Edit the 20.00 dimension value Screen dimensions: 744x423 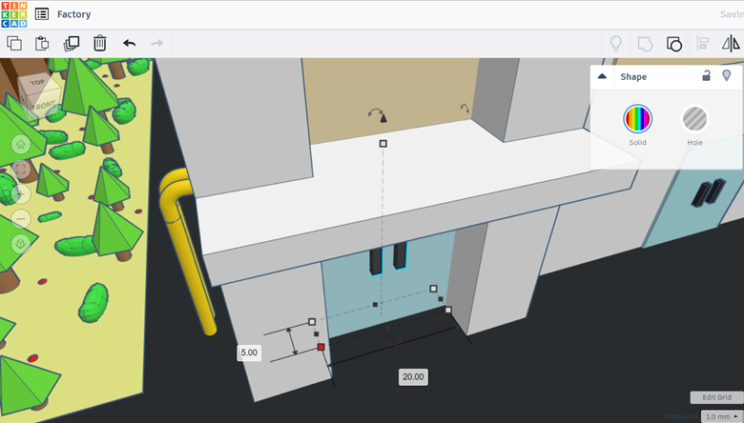(x=413, y=377)
